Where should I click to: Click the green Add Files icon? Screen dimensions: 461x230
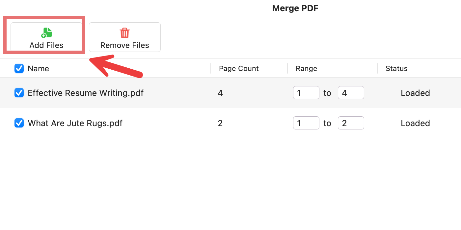[46, 33]
